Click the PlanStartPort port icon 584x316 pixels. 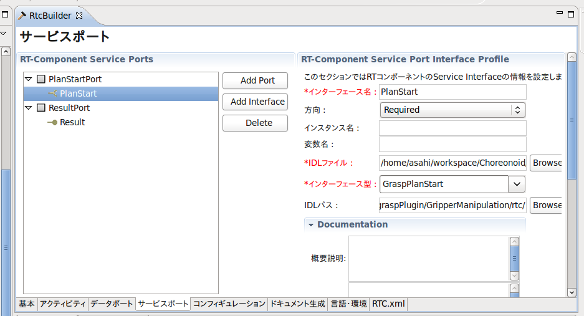41,80
